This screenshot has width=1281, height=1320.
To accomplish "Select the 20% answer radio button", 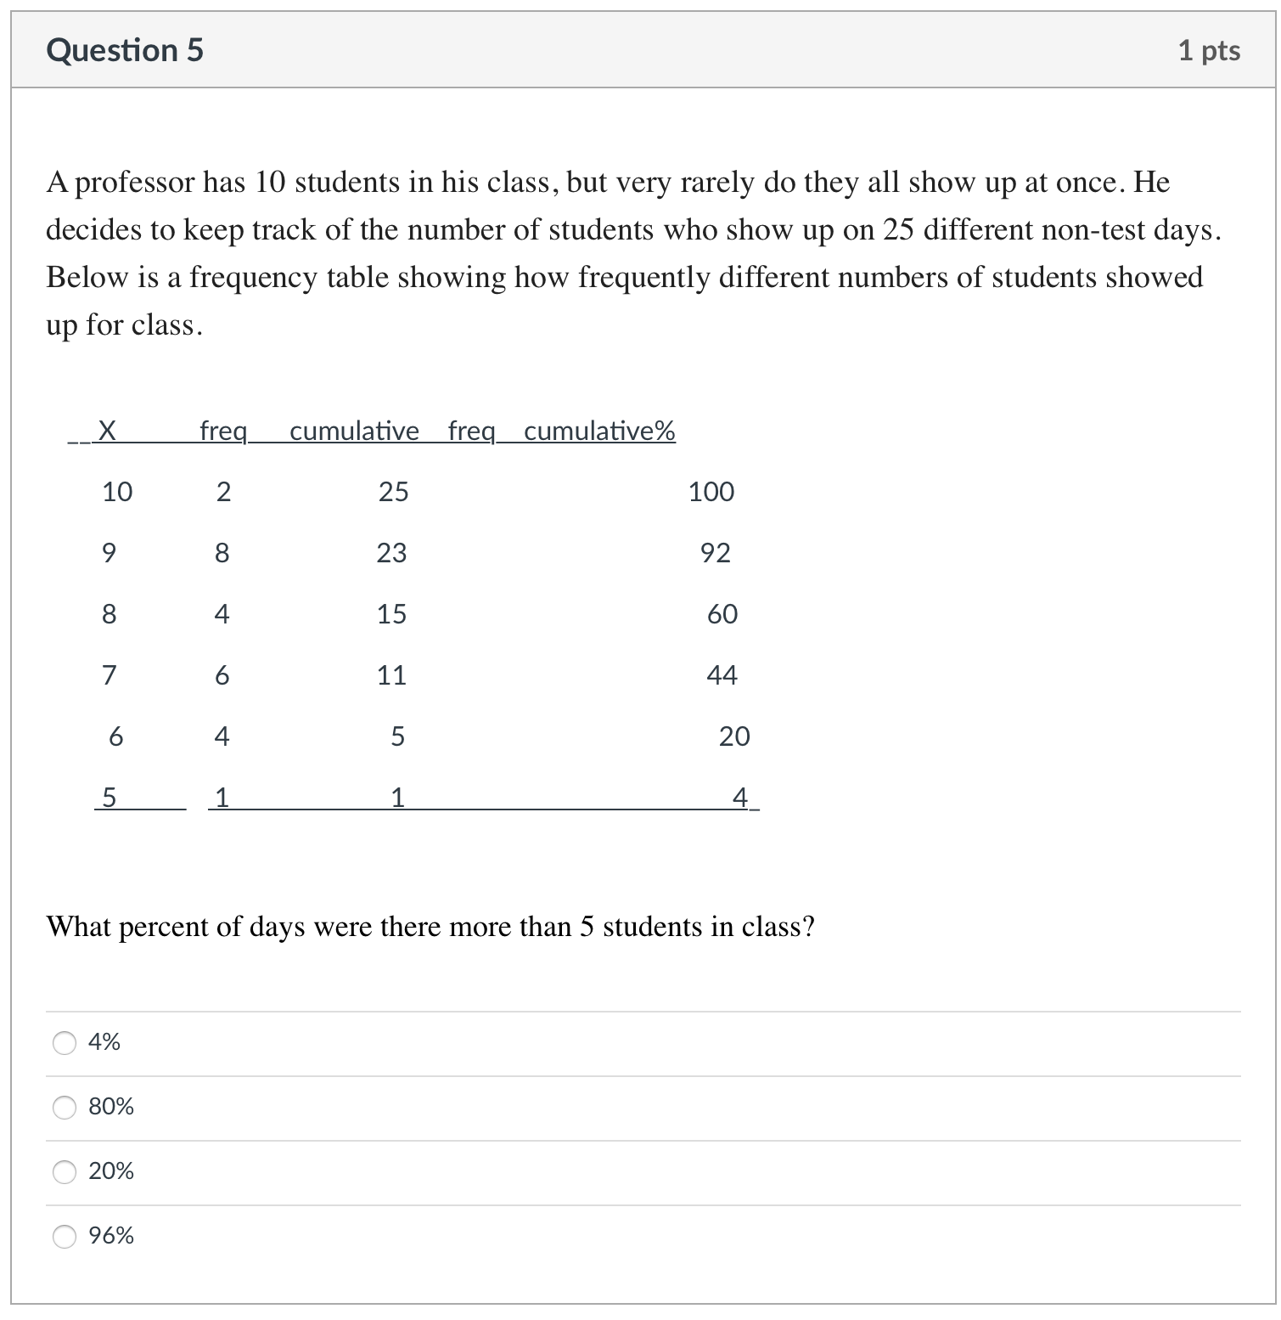I will point(65,1172).
